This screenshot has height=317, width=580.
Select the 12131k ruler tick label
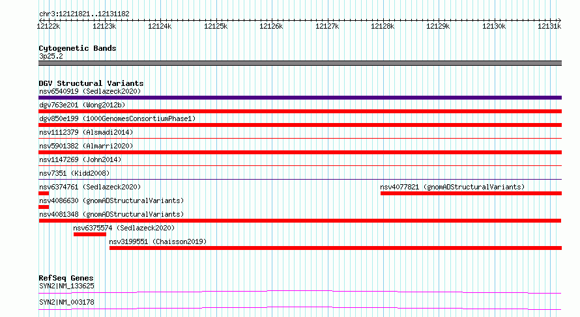tap(549, 26)
